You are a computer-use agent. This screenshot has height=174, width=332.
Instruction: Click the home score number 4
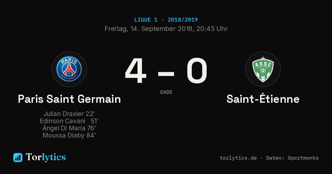coord(135,71)
